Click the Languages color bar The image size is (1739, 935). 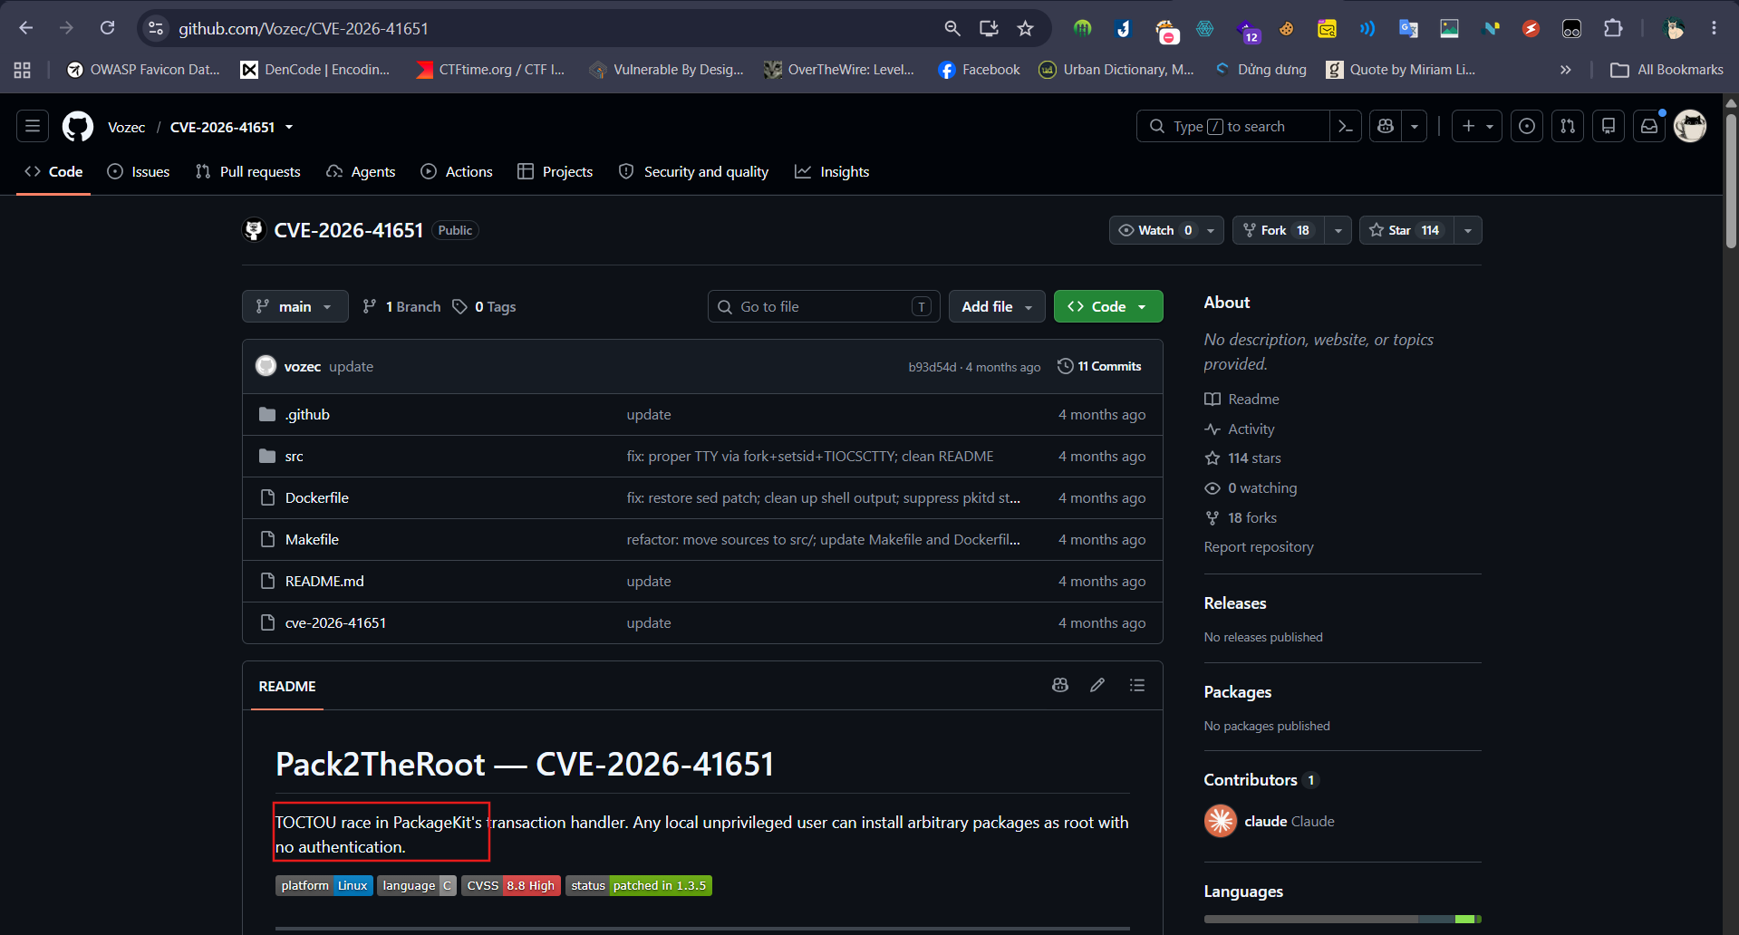(x=1342, y=919)
